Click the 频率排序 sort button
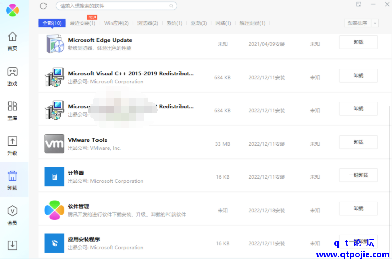This screenshot has width=392, height=262. (358, 23)
